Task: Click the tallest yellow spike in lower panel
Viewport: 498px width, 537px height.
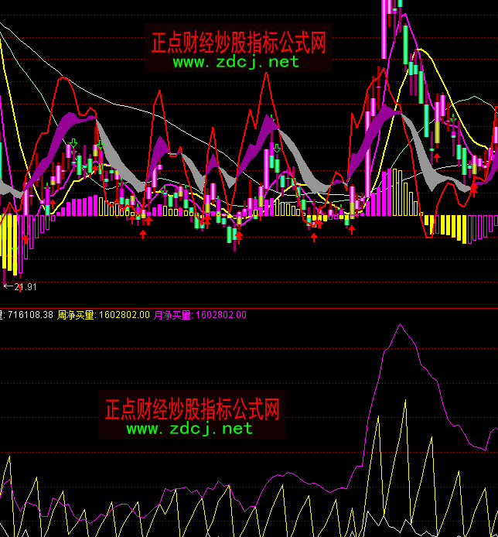Action: (404, 402)
